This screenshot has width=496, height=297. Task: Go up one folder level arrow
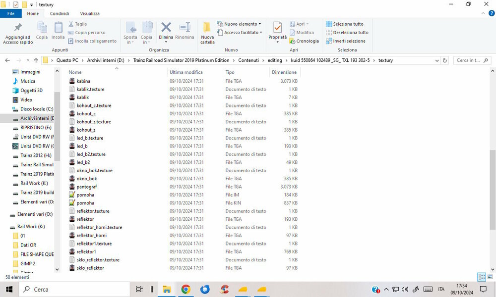36,60
